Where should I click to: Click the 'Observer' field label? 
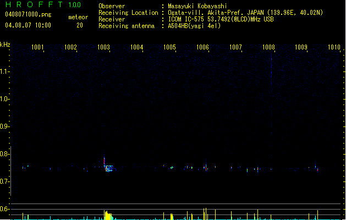tap(112, 6)
